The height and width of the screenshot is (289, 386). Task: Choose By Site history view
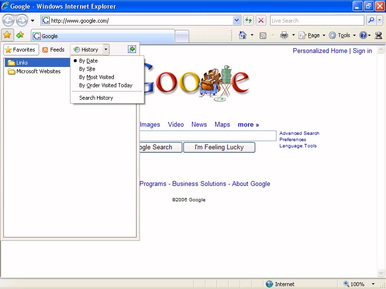pos(107,69)
